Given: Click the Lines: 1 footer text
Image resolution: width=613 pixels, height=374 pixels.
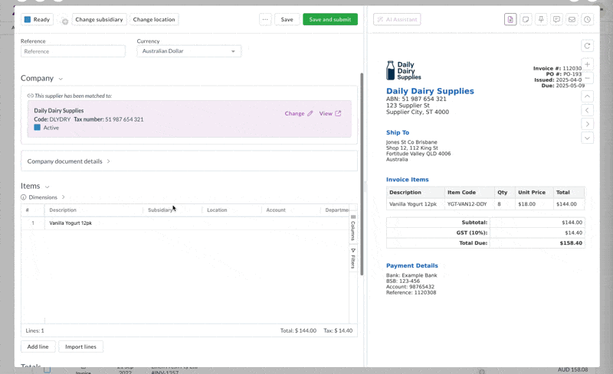Looking at the screenshot, I should [x=34, y=330].
